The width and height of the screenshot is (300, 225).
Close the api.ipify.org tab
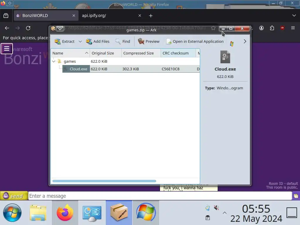140,16
